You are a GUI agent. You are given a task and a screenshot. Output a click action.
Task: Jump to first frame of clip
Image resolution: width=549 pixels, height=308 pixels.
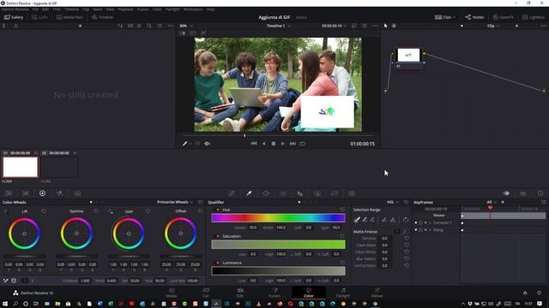click(254, 144)
